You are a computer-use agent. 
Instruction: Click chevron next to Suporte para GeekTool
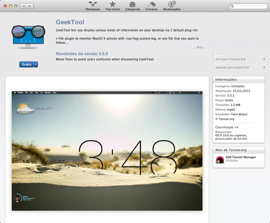click(264, 67)
